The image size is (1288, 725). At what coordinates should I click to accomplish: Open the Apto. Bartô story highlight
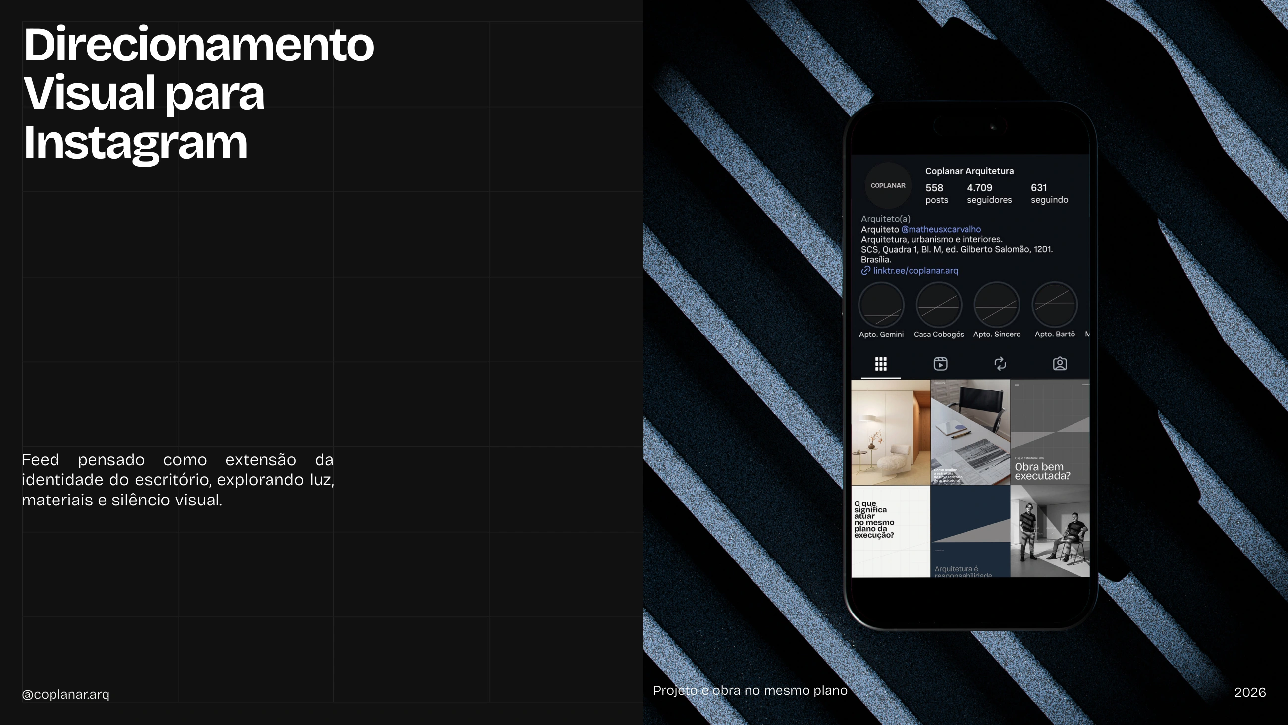[1055, 305]
